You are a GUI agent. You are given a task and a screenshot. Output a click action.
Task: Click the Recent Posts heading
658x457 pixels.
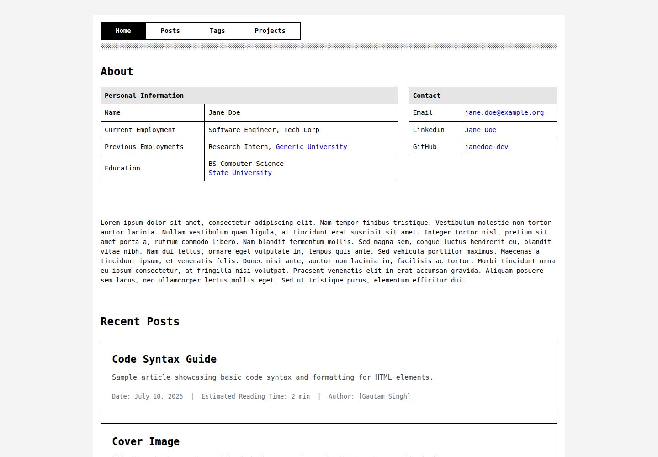click(x=140, y=322)
